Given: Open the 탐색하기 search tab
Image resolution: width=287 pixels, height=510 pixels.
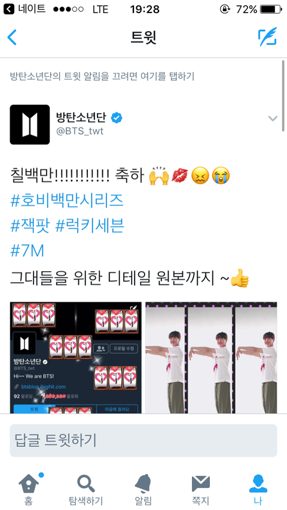Looking at the screenshot, I should point(86,489).
